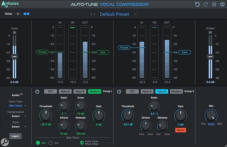Select FET mode for Comp II
Image resolution: width=227 pixels, height=147 pixels.
[132, 91]
